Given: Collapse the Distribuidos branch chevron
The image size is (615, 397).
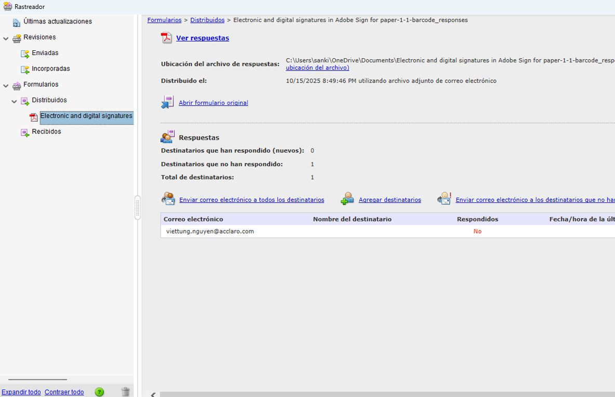Looking at the screenshot, I should pos(14,101).
